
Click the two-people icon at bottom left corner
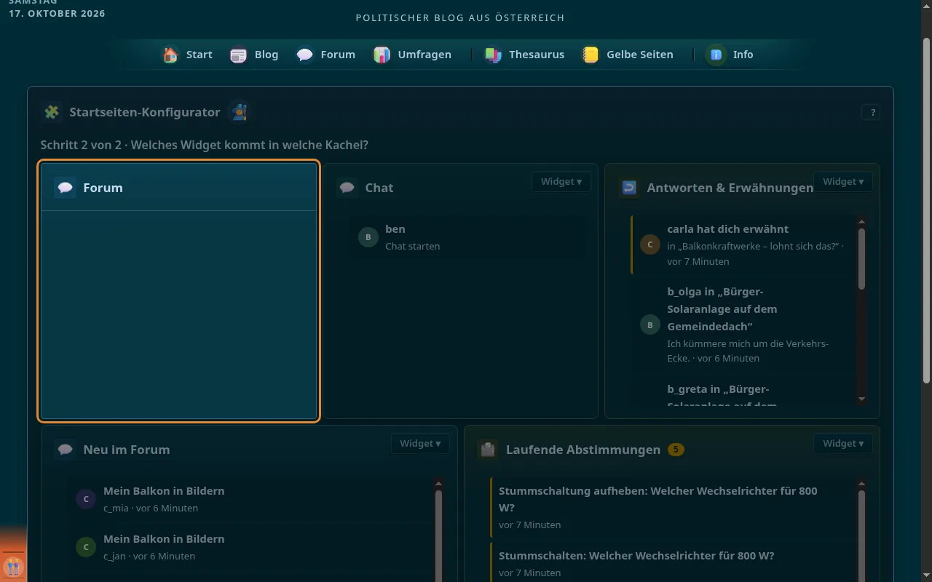(12, 566)
